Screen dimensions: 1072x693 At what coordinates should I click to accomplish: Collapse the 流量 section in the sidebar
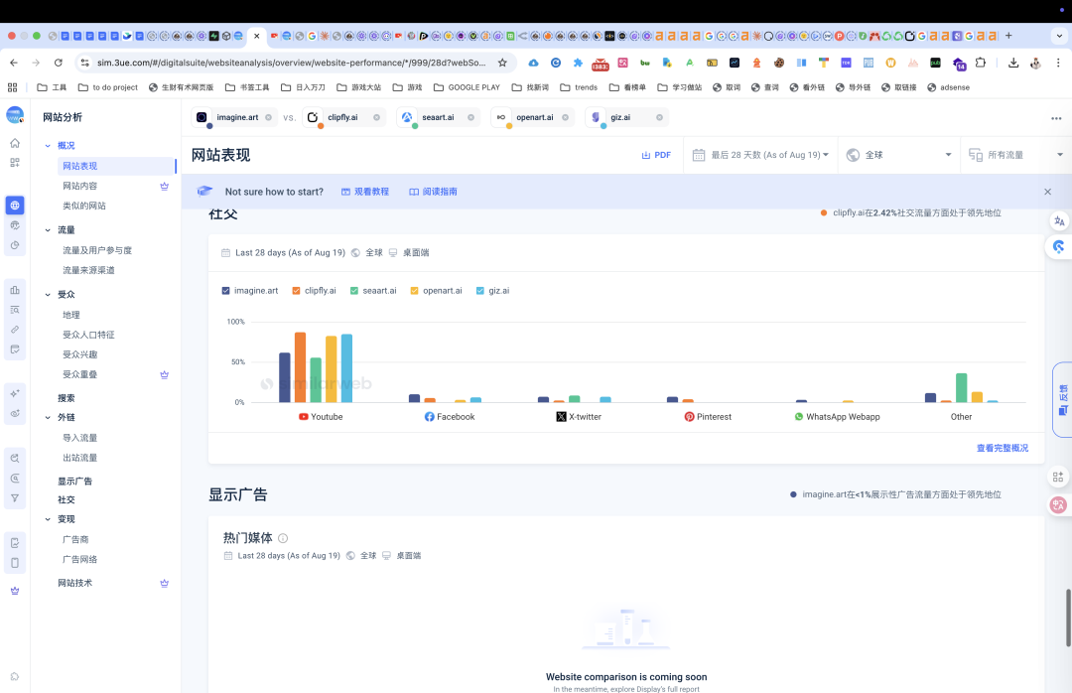point(48,230)
